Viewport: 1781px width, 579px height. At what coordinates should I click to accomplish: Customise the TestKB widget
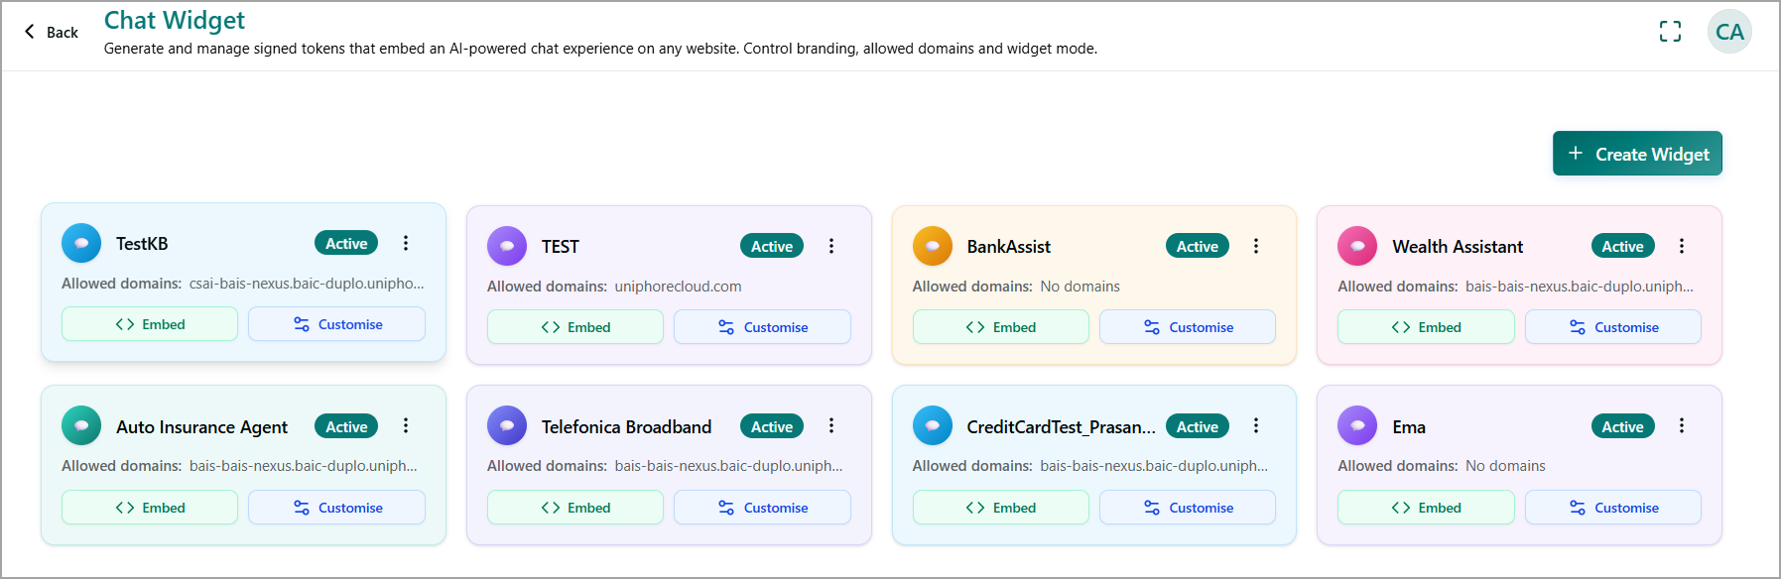pyautogui.click(x=336, y=324)
